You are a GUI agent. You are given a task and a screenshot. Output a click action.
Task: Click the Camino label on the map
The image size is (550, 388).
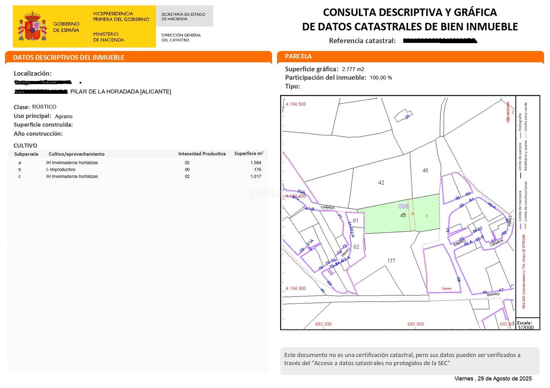(x=447, y=288)
